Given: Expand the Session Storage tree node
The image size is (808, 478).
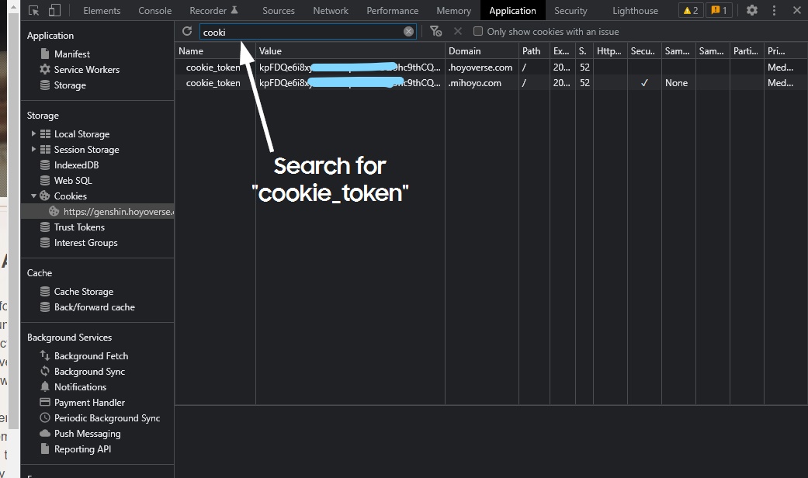Looking at the screenshot, I should (x=33, y=150).
